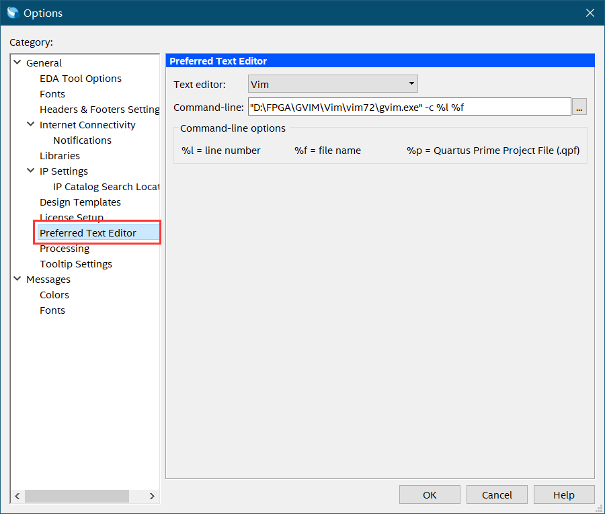Collapse the General category
The image size is (605, 514).
pos(17,62)
